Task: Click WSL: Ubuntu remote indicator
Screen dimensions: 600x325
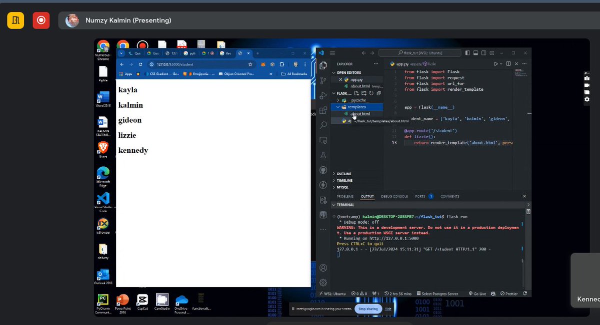Action: (x=332, y=294)
